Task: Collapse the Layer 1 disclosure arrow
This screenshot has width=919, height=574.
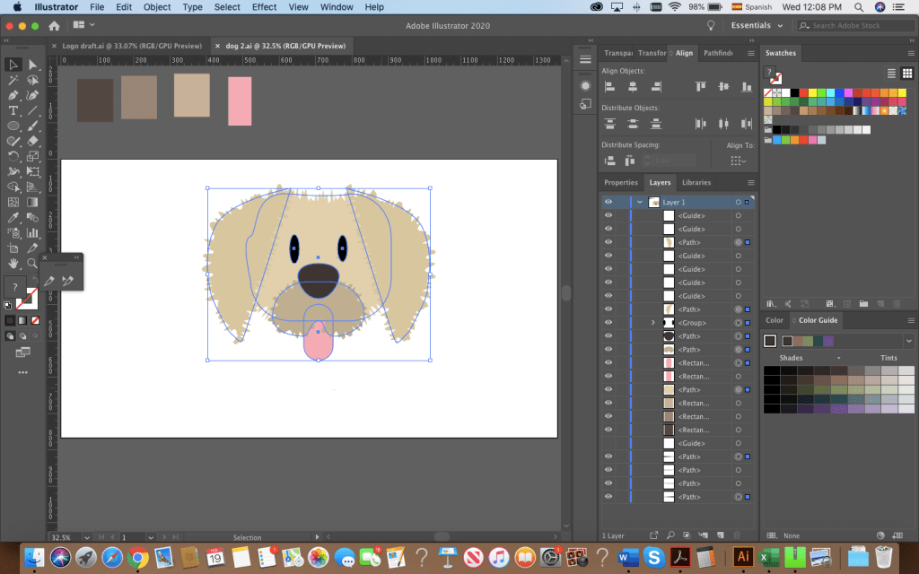Action: click(640, 203)
